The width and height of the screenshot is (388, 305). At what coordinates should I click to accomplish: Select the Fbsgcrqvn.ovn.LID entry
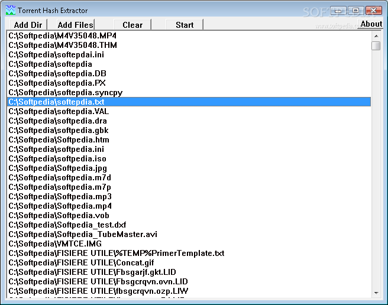tap(189, 281)
